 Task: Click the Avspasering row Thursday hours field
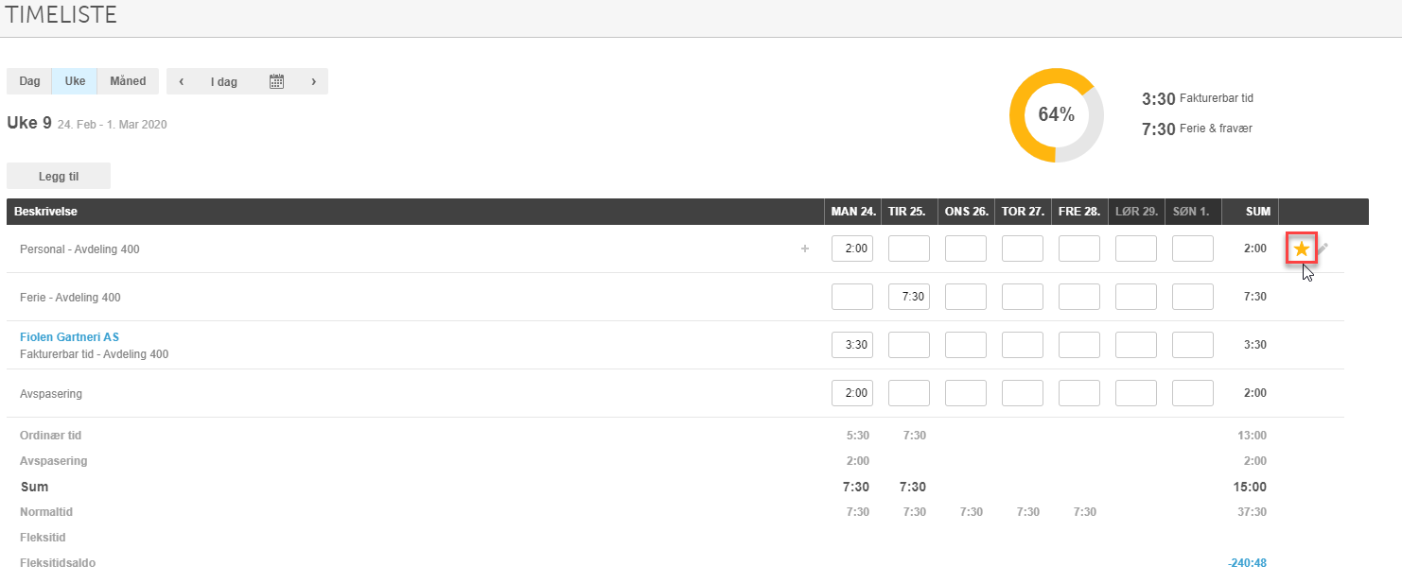pyautogui.click(x=1023, y=393)
